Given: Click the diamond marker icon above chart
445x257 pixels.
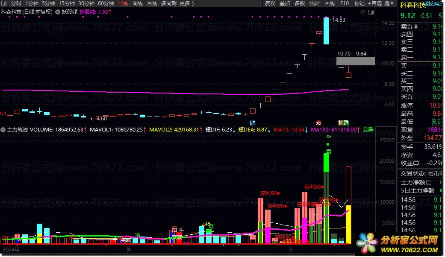Looking at the screenshot, I should click(x=363, y=12).
